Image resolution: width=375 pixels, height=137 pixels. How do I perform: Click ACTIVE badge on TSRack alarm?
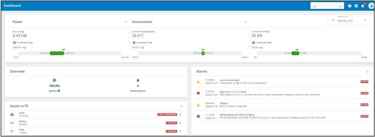point(364,105)
